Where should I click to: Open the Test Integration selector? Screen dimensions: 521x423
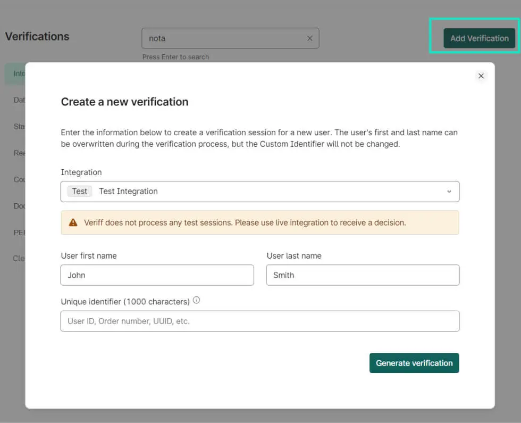260,191
